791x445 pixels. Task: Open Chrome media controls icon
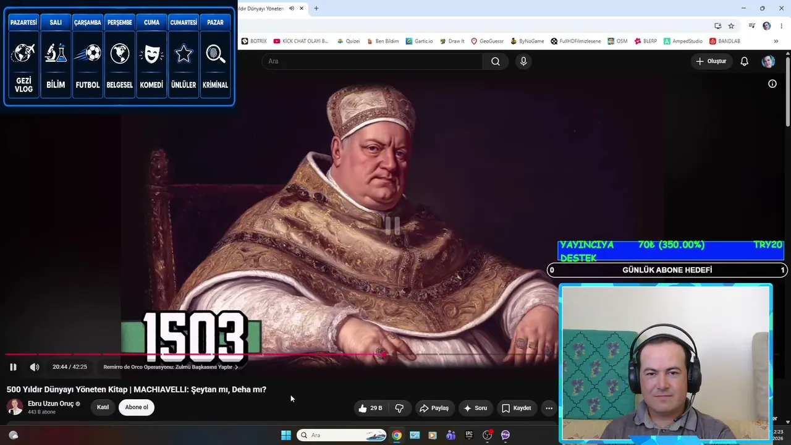[x=752, y=26]
